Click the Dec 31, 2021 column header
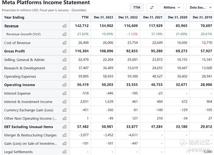The image size is (214, 155). tap(153, 17)
